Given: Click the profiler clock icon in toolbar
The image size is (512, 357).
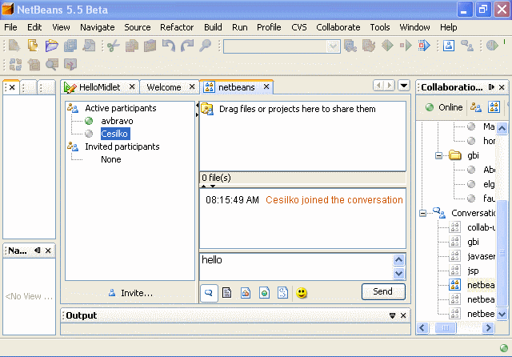Looking at the screenshot, I should point(492,46).
